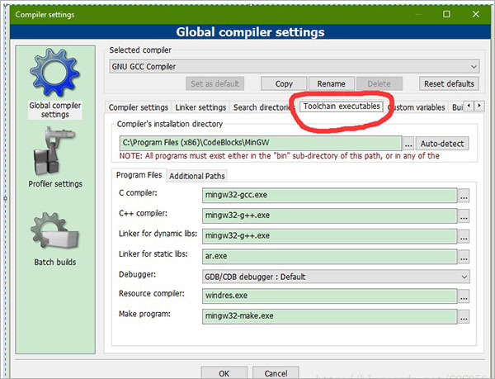Switch to the Linker settings tab
The image size is (495, 379).
[x=200, y=107]
